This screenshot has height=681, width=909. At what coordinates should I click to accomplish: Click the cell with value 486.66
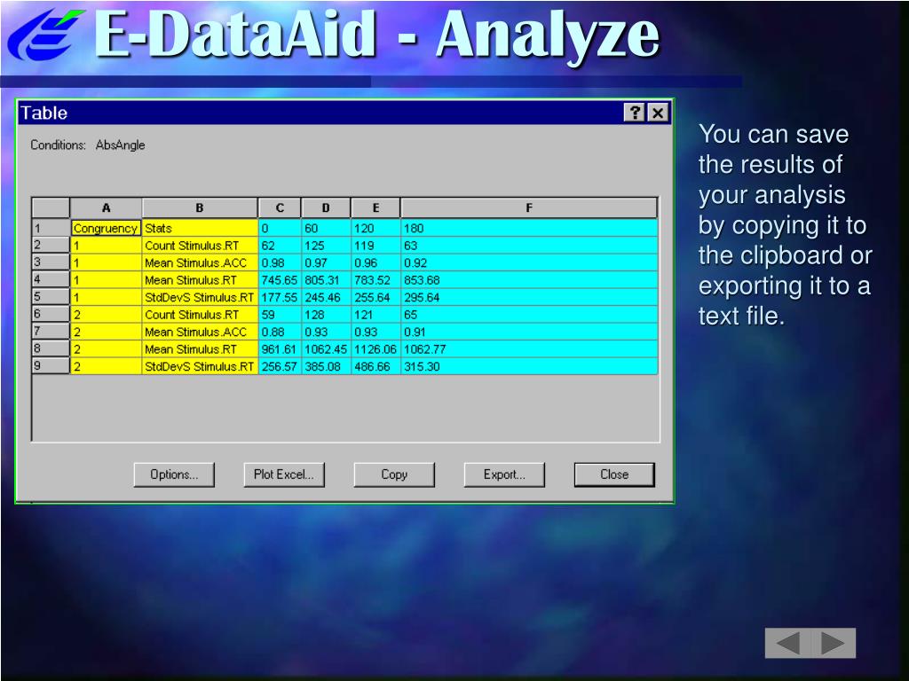point(375,367)
